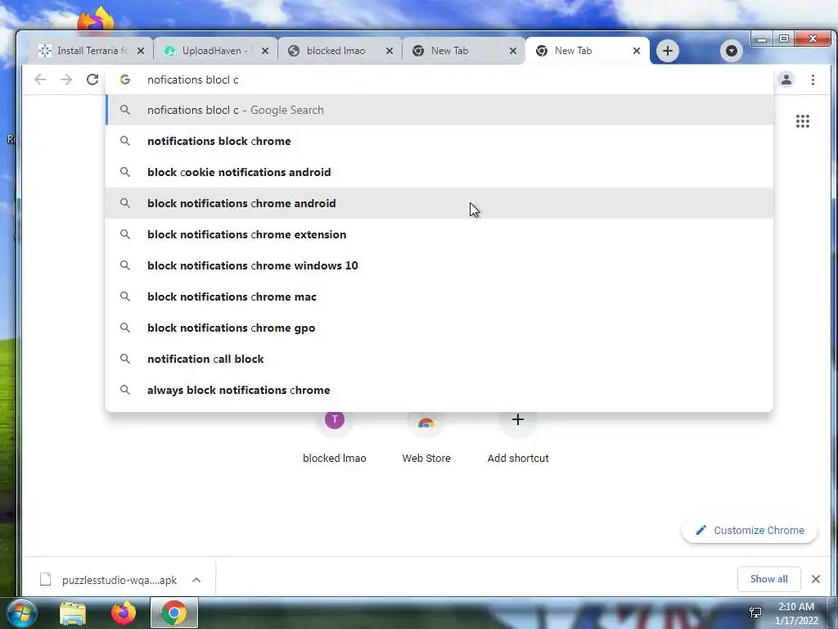Go back with the browser back arrow
The image size is (838, 629).
pyautogui.click(x=40, y=79)
